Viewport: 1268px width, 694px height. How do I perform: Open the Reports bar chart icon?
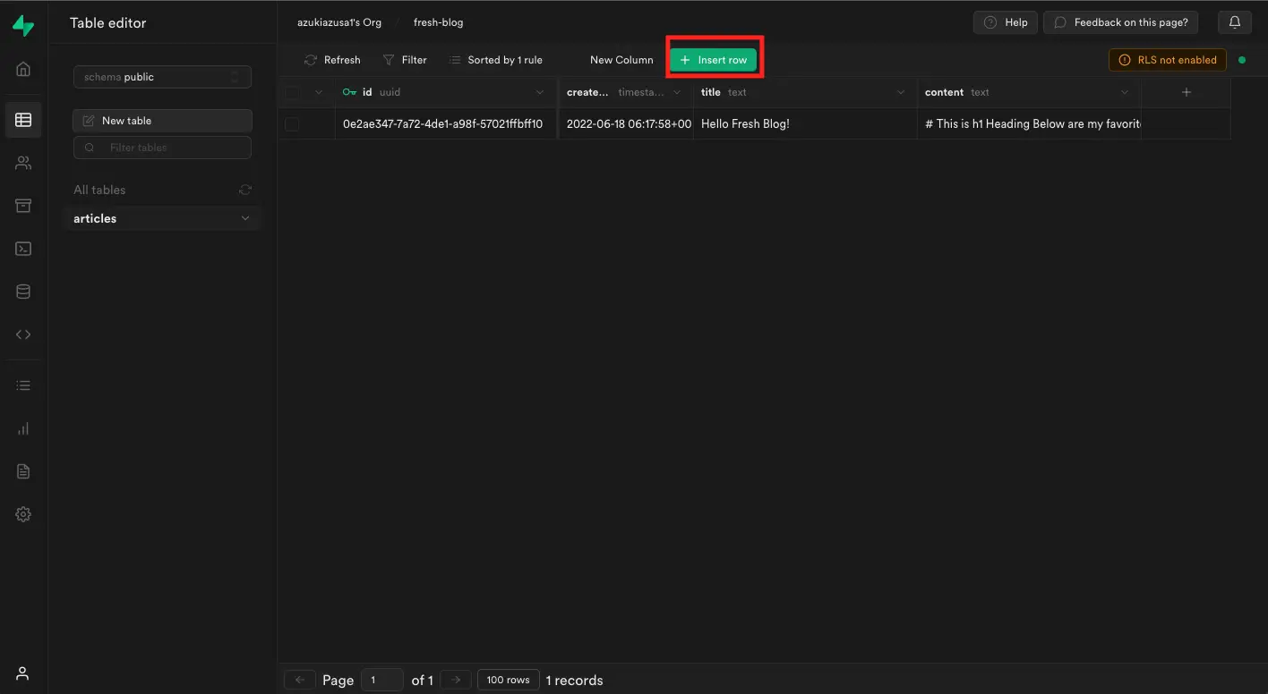pos(23,428)
